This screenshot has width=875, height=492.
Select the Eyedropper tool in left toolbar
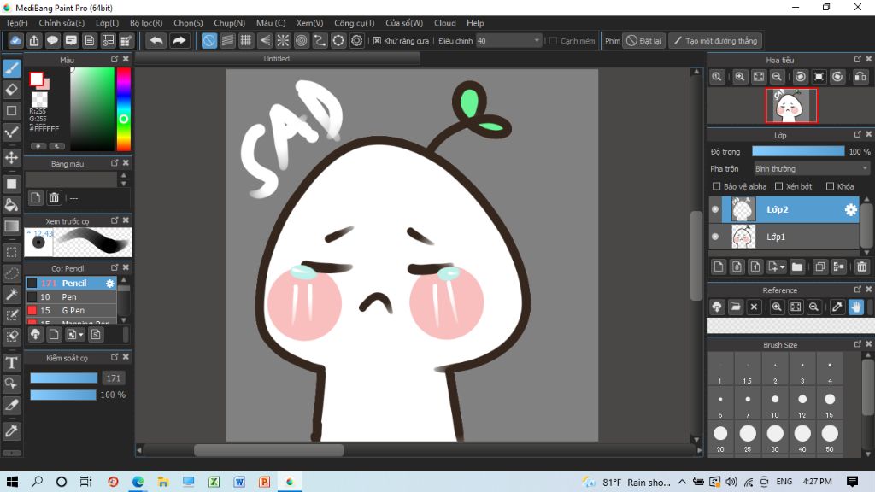point(12,430)
